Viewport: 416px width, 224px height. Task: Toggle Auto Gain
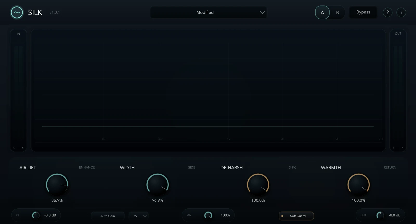108,216
